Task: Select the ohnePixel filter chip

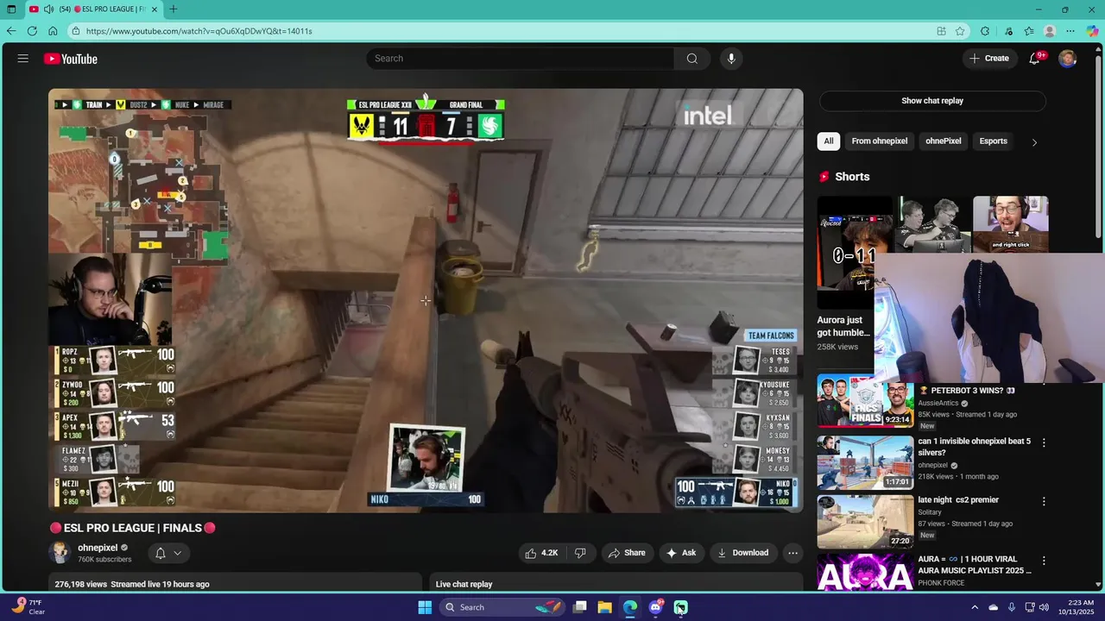Action: click(944, 141)
